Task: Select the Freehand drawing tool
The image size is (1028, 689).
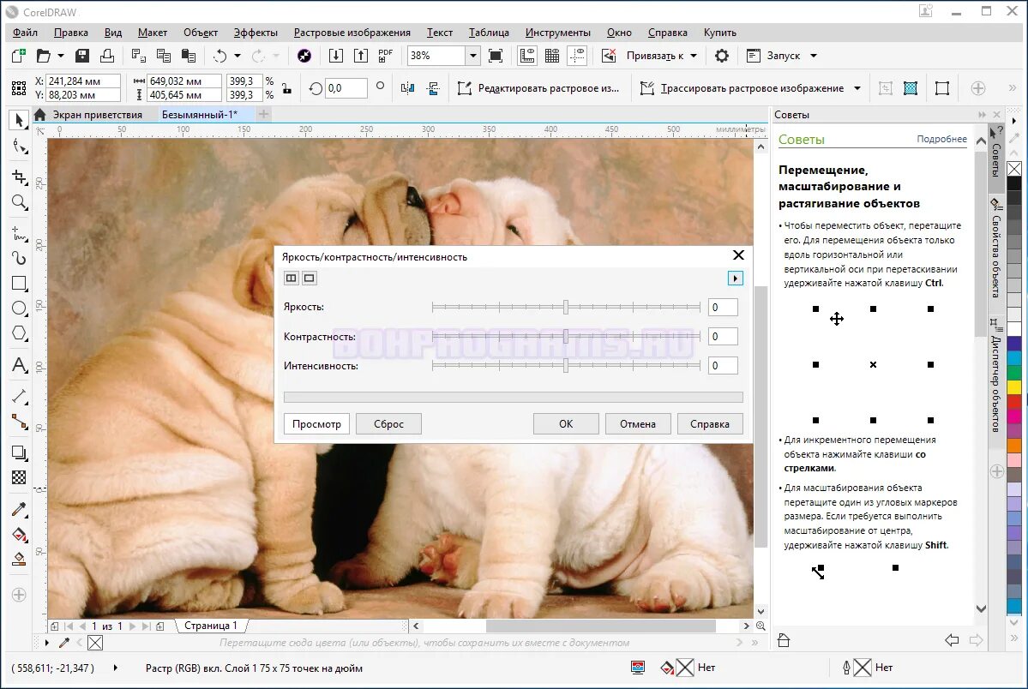Action: coord(20,233)
